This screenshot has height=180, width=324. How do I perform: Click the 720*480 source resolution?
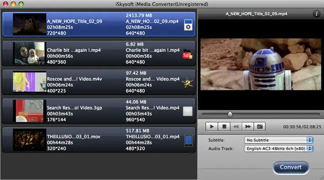56,33
